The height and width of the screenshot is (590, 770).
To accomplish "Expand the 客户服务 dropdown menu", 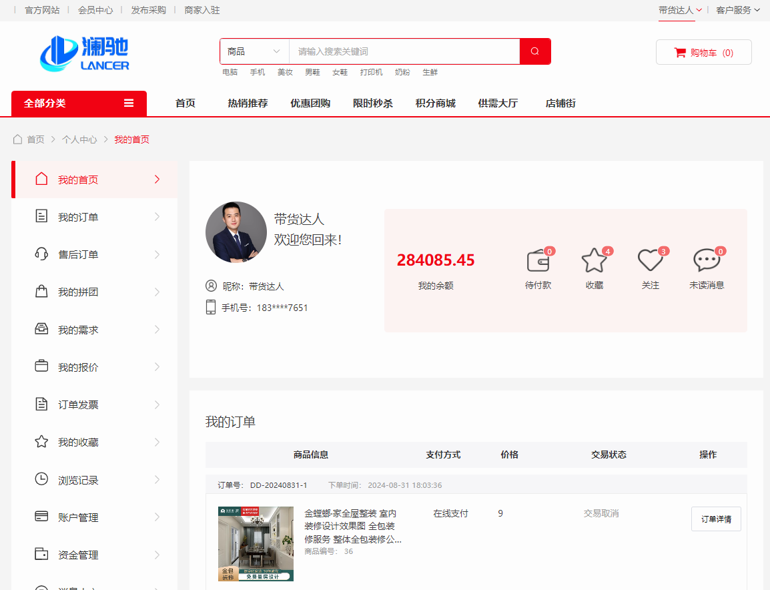I will 737,10.
